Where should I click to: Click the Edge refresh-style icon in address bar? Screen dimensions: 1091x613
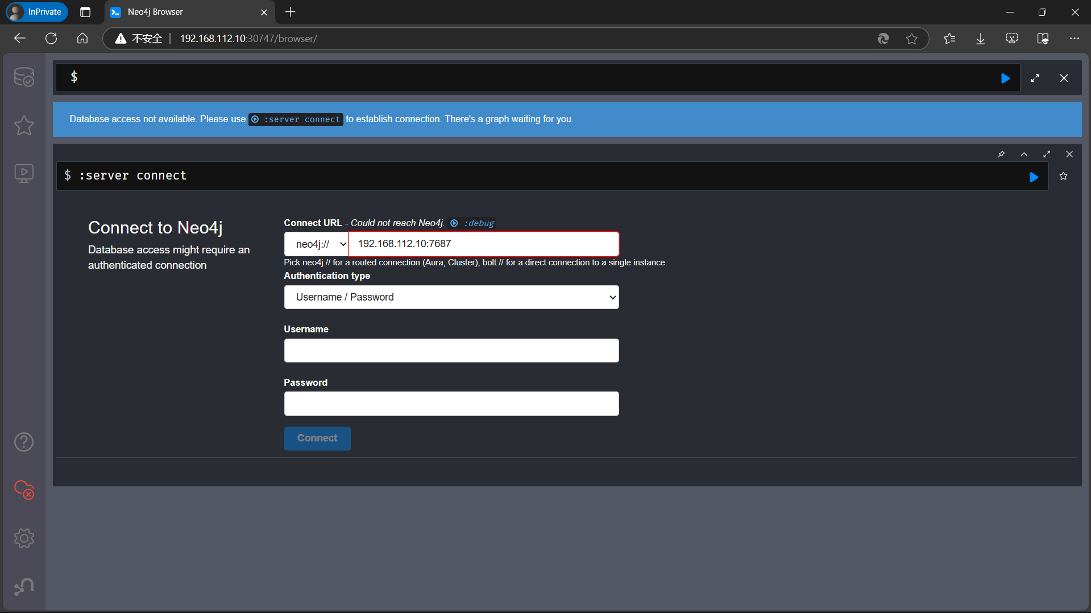coord(883,39)
